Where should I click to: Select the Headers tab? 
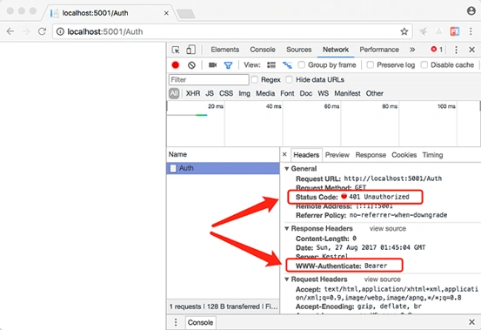[306, 155]
